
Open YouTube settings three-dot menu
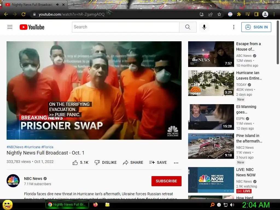pyautogui.click(x=234, y=27)
